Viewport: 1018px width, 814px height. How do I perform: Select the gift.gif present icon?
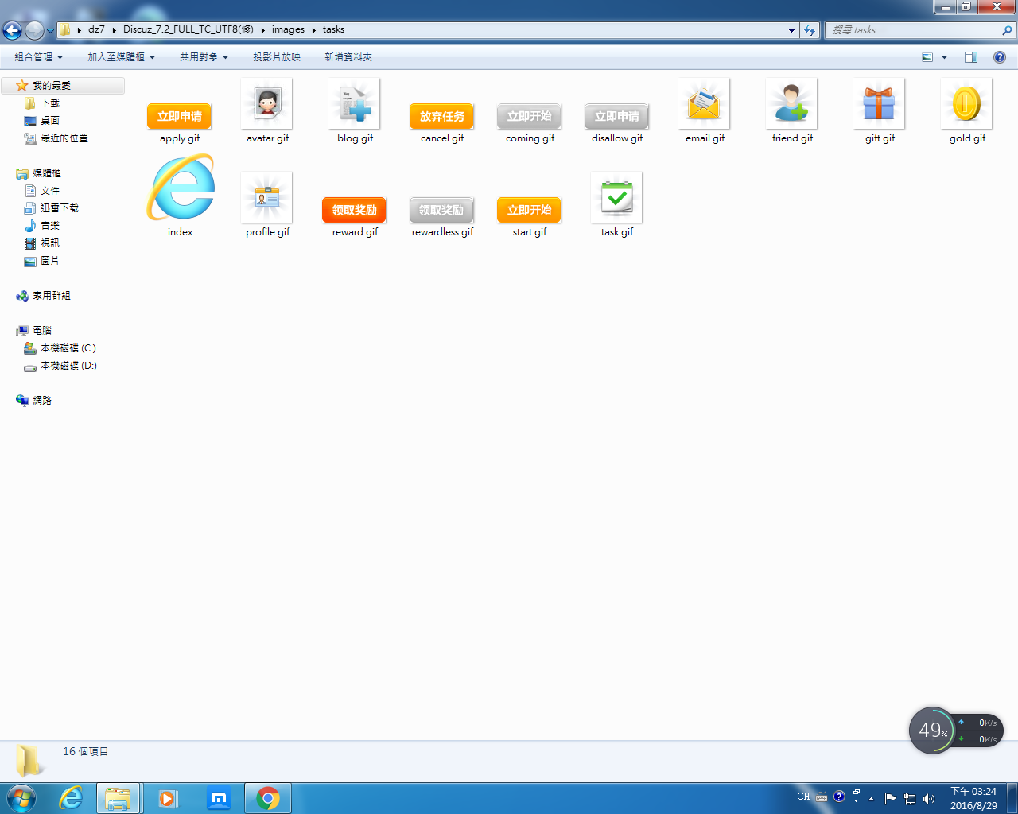pyautogui.click(x=880, y=103)
